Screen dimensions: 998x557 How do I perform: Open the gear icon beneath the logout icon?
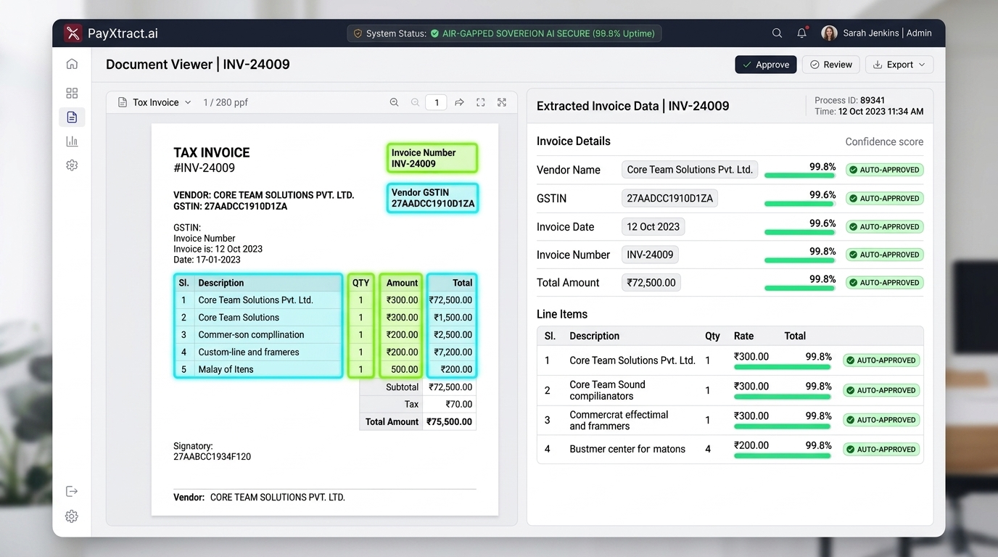72,516
